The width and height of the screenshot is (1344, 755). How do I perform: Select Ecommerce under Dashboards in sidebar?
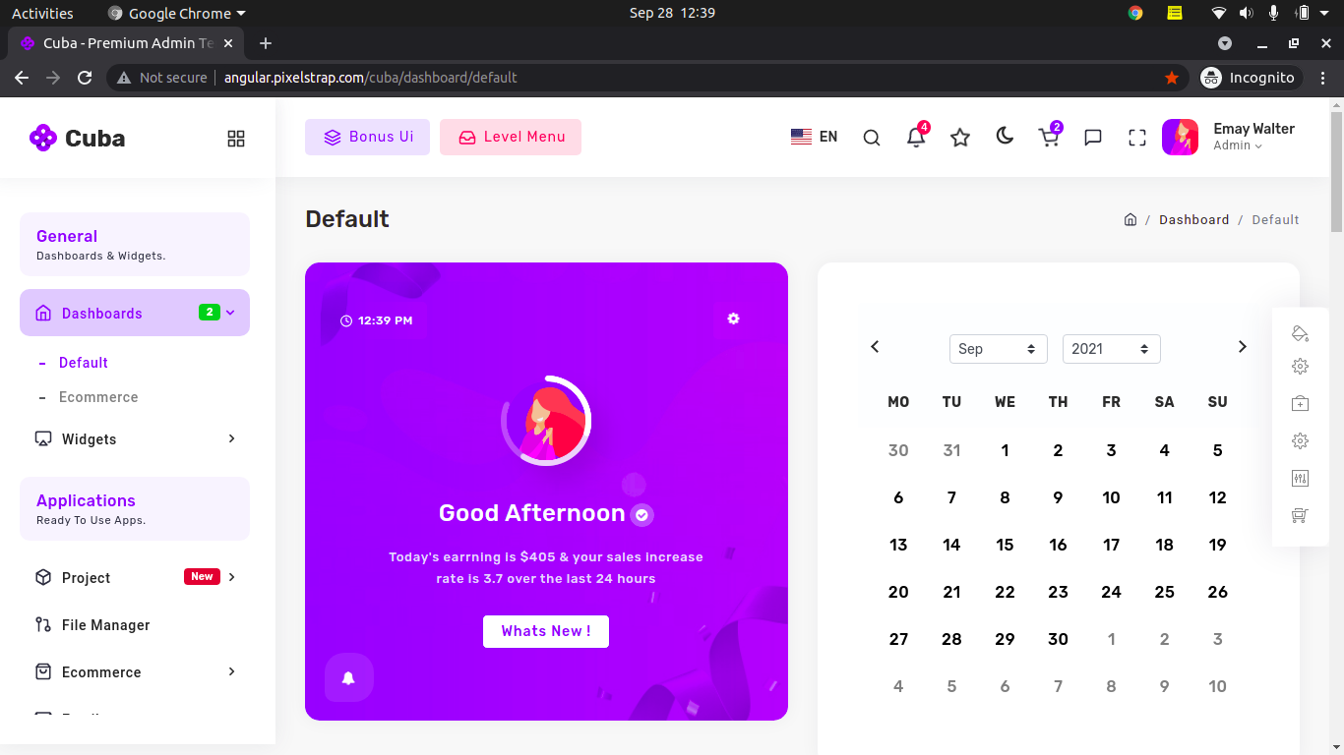click(x=98, y=397)
